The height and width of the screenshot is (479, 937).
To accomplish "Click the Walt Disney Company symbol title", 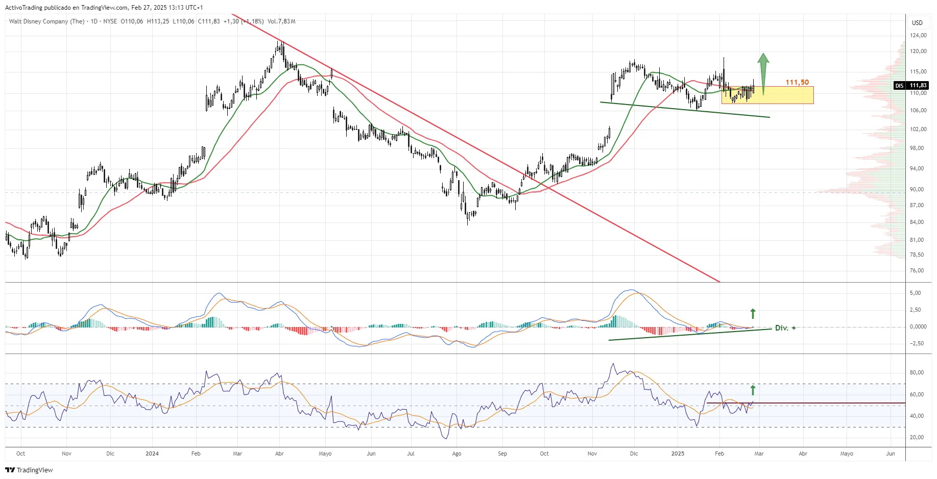I will (x=46, y=21).
